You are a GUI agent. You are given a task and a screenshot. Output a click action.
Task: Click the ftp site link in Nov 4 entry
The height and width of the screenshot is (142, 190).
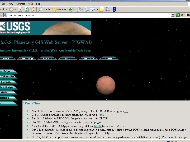[x=98, y=126]
